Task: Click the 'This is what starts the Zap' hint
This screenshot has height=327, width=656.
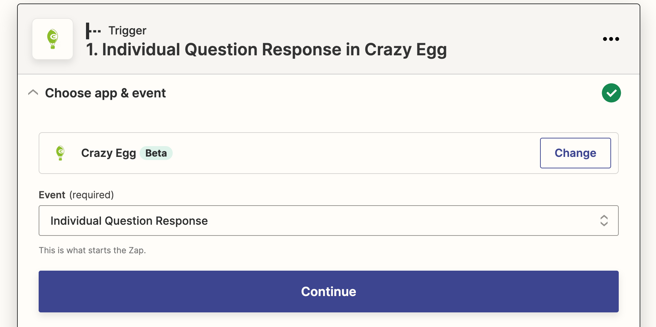Action: pos(92,250)
